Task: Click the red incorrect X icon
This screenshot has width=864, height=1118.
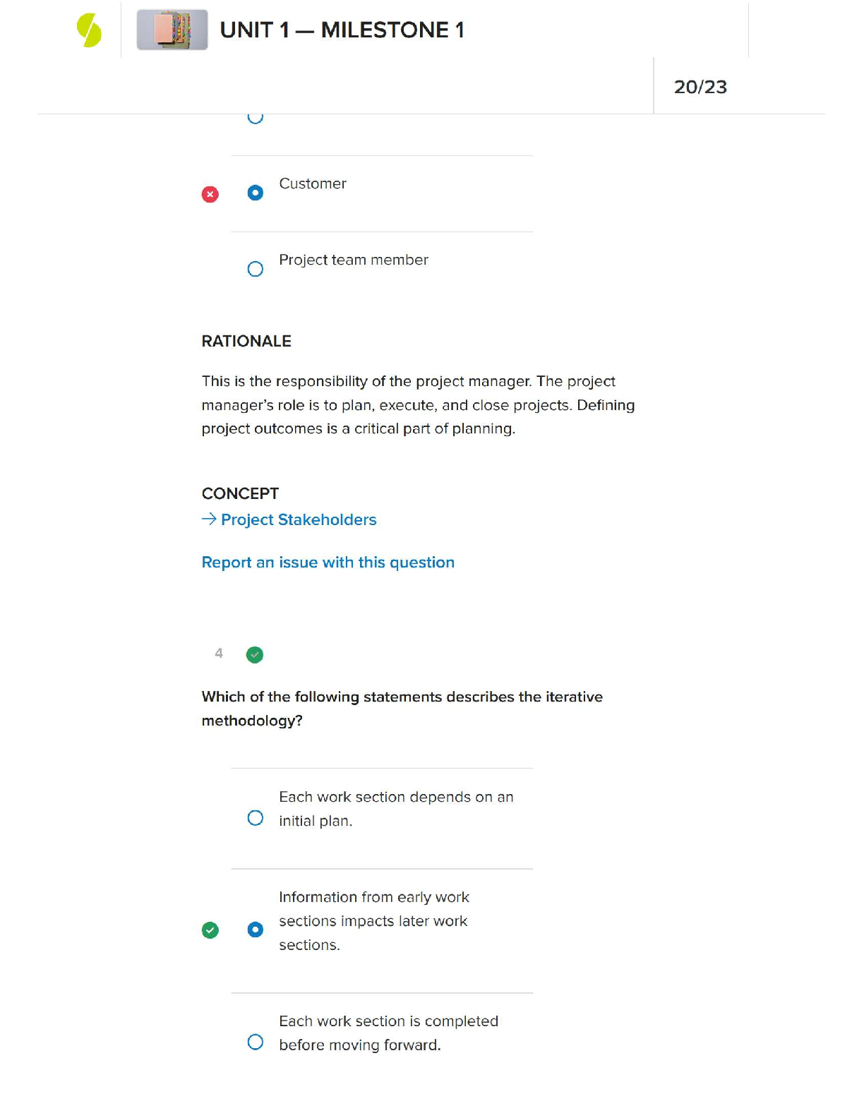Action: click(210, 194)
